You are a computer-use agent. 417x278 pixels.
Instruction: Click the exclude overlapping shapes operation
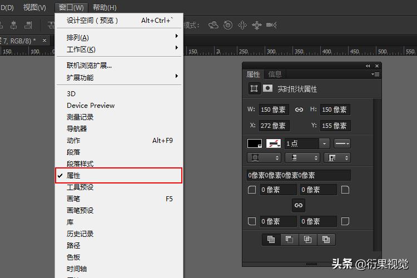click(326, 240)
